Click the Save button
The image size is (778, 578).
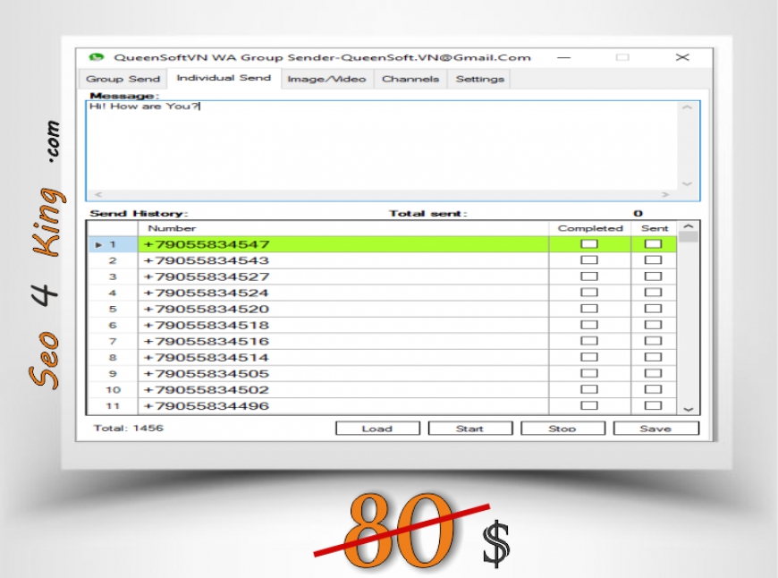[656, 428]
